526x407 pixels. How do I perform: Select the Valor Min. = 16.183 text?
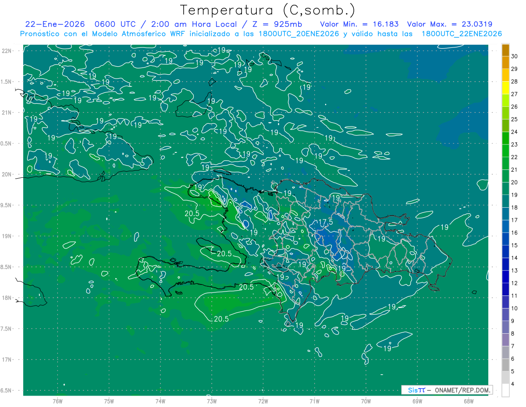point(359,24)
